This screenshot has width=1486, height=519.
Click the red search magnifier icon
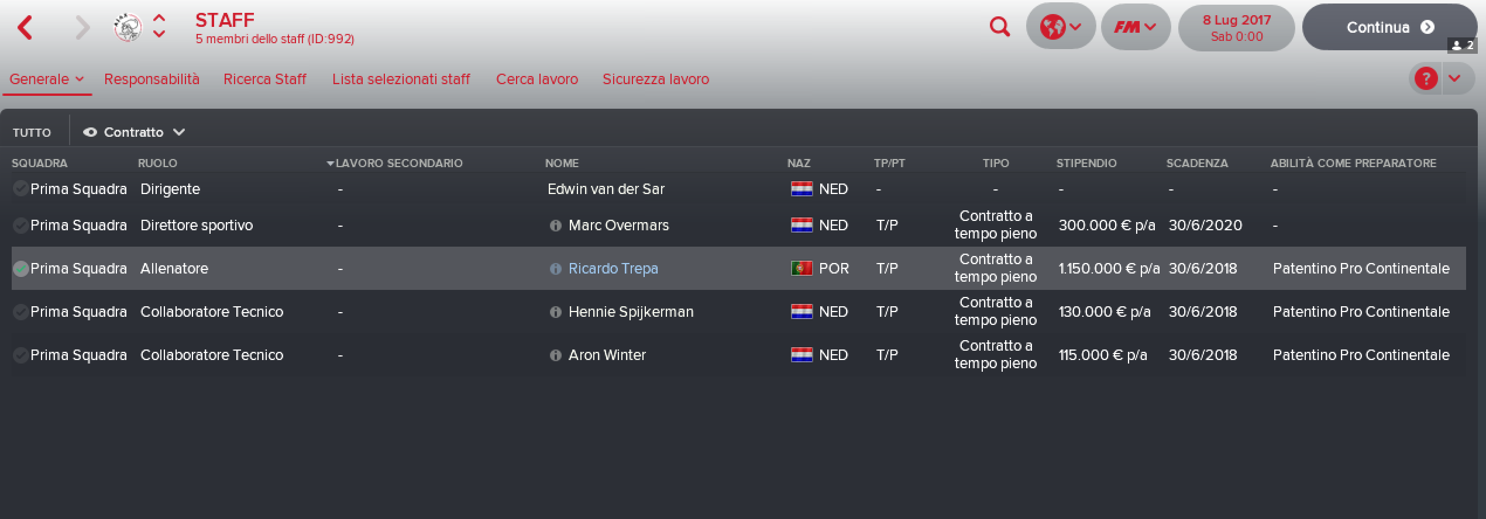[x=999, y=27]
